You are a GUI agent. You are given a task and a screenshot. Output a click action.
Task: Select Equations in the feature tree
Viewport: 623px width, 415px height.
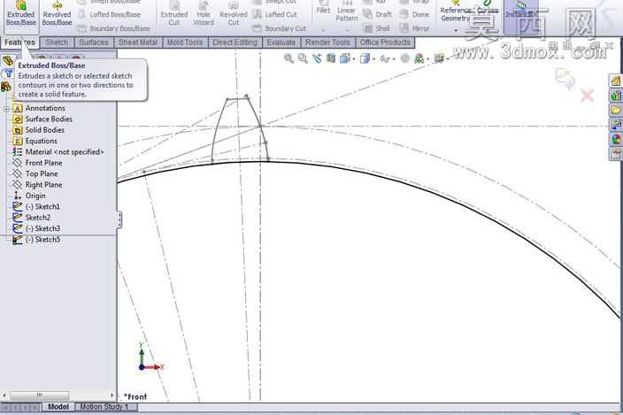41,141
